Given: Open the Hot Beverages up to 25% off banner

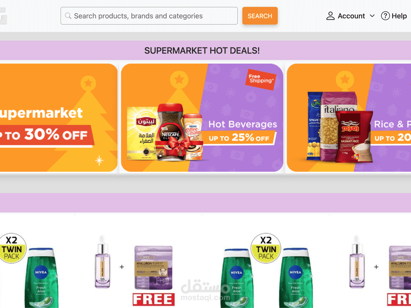Looking at the screenshot, I should [x=202, y=117].
